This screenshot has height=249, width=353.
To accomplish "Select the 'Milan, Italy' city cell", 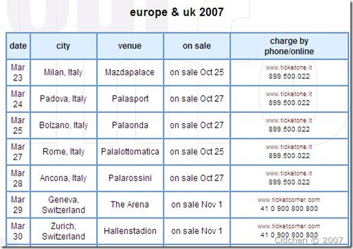I will [x=63, y=73].
